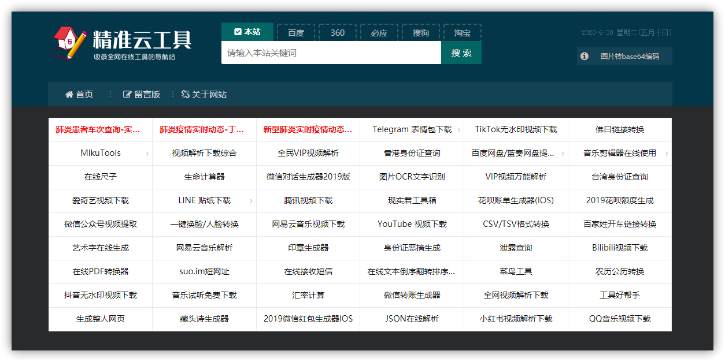Expand the MikuTools submenu arrow
The image size is (725, 362).
147,154
